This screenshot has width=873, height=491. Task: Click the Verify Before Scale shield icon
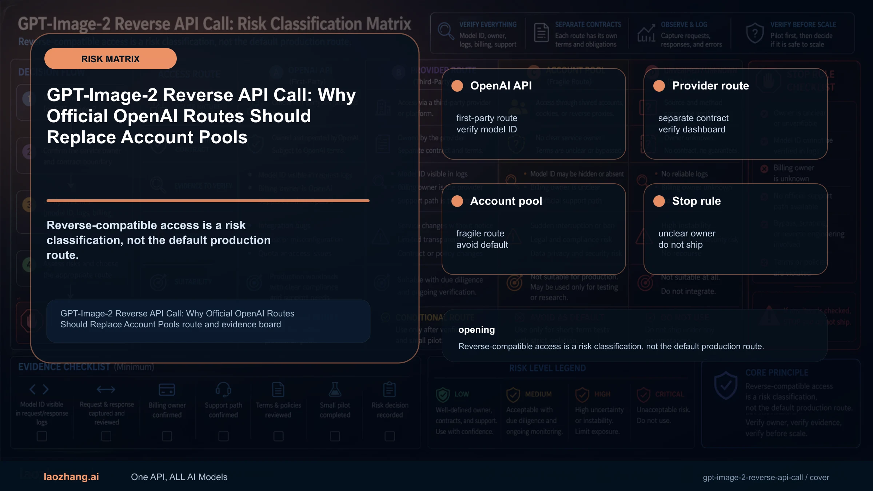point(755,33)
